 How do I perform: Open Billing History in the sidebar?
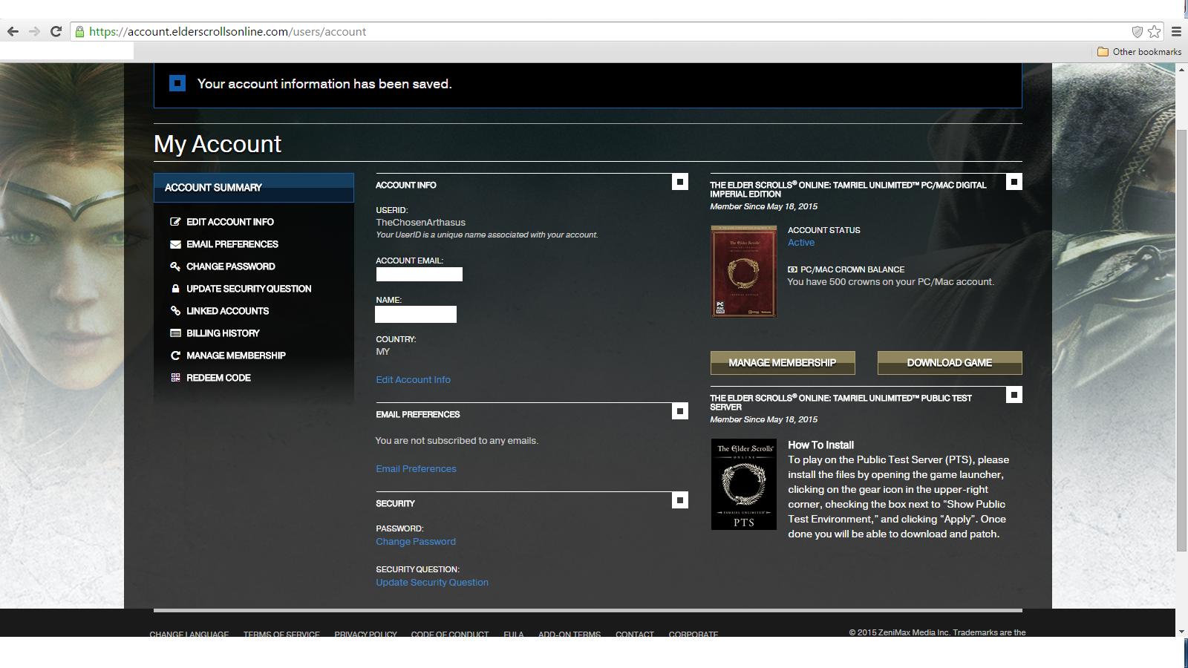pos(223,333)
